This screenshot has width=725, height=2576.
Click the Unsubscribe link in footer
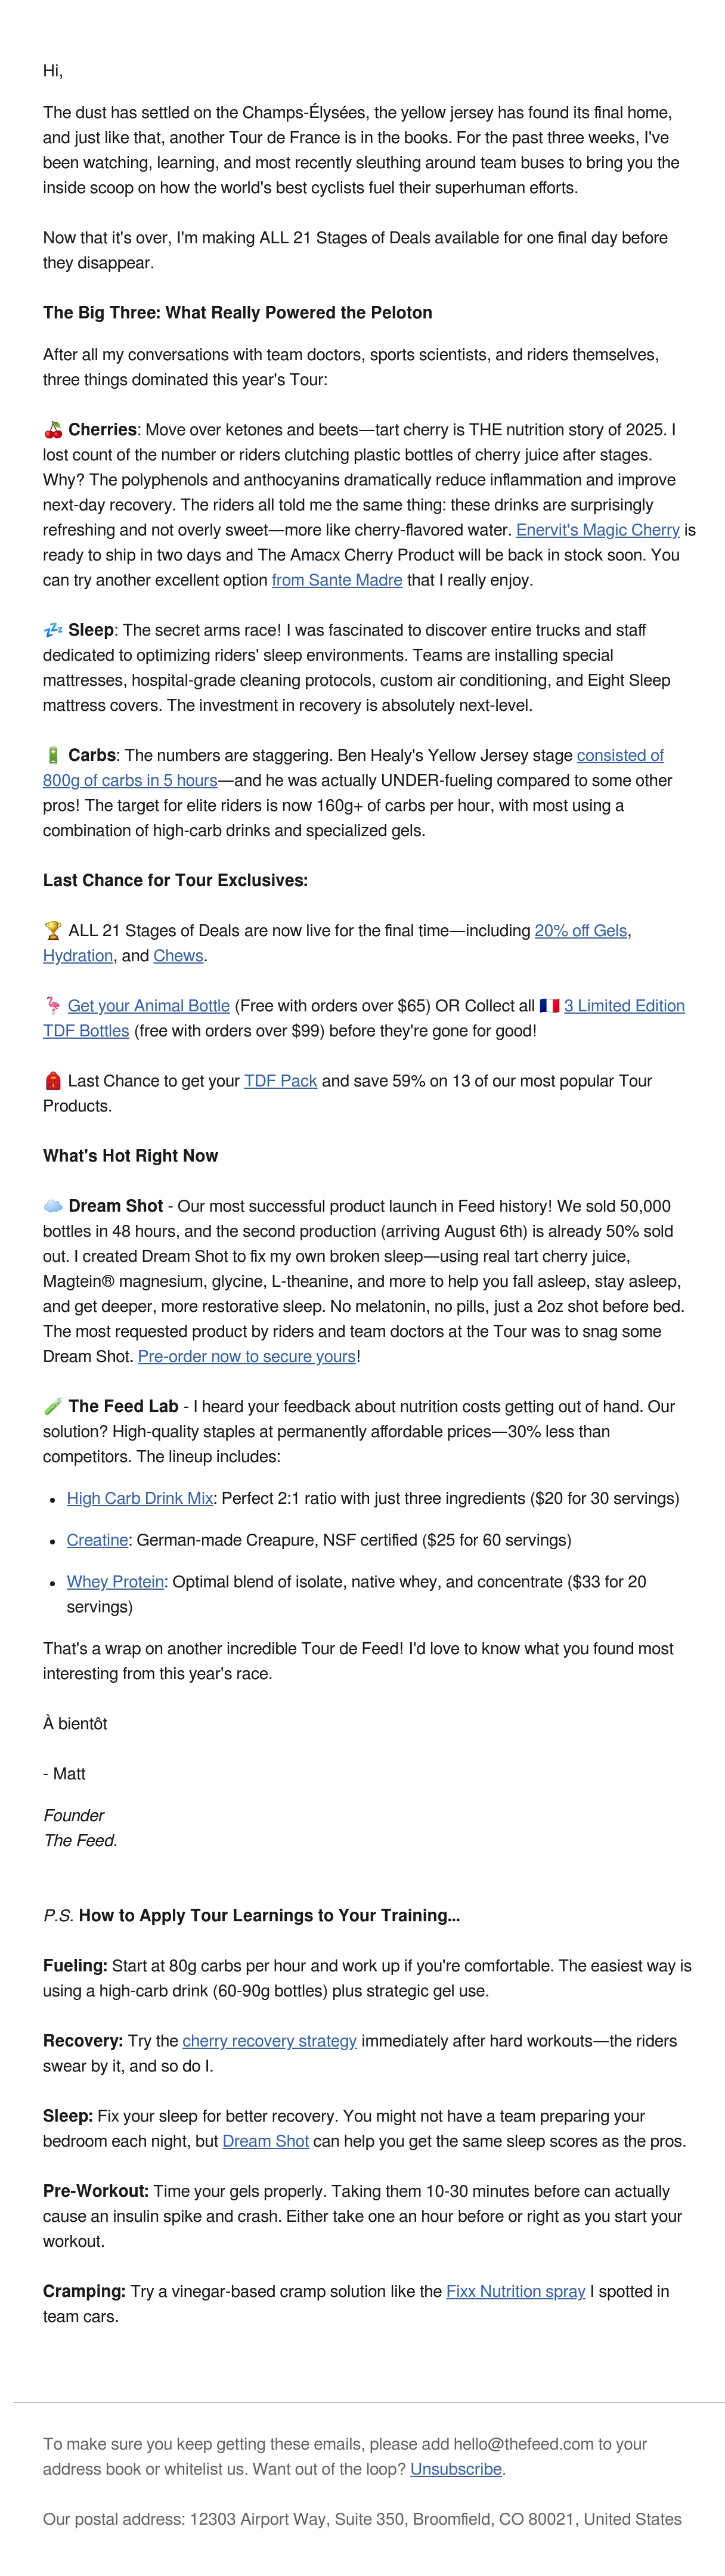click(456, 2469)
